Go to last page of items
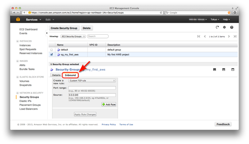249x144 pixels. (x=235, y=36)
